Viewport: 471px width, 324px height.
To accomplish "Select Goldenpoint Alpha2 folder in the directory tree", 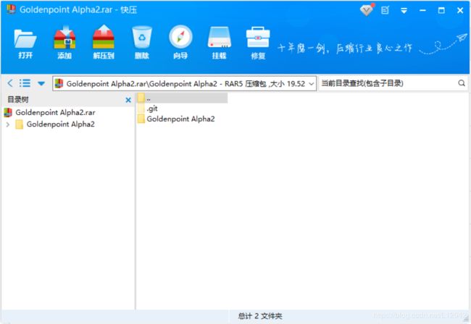I will pos(60,124).
